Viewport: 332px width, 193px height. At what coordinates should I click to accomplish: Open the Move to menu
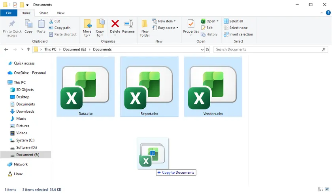click(87, 28)
